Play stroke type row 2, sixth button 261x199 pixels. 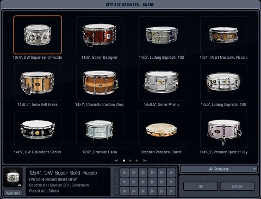(171, 182)
